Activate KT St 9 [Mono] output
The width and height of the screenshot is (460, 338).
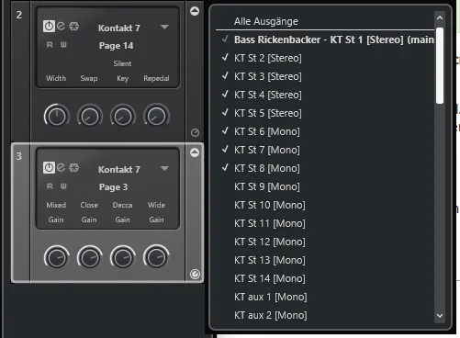pos(325,186)
